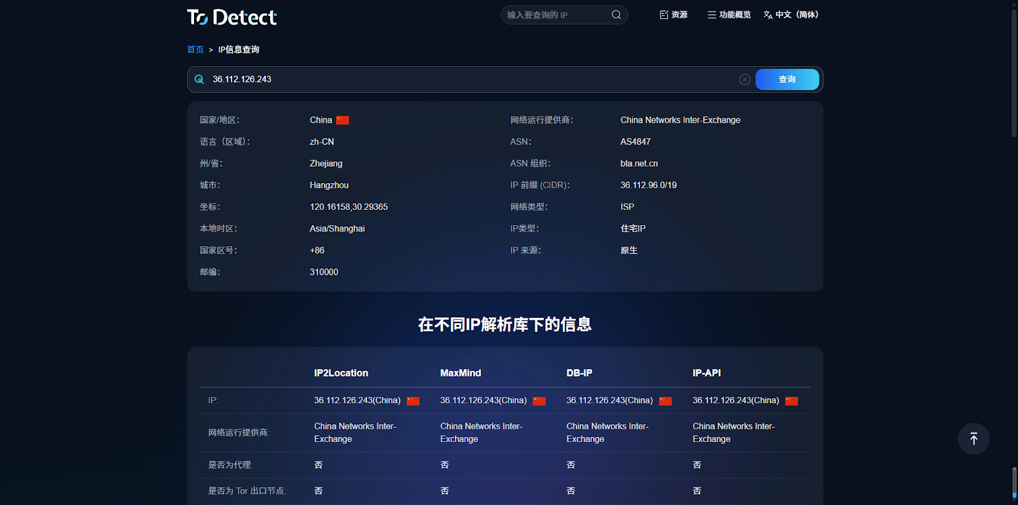Open the 功能概览 menu
Viewport: 1018px width, 505px height.
[x=729, y=15]
